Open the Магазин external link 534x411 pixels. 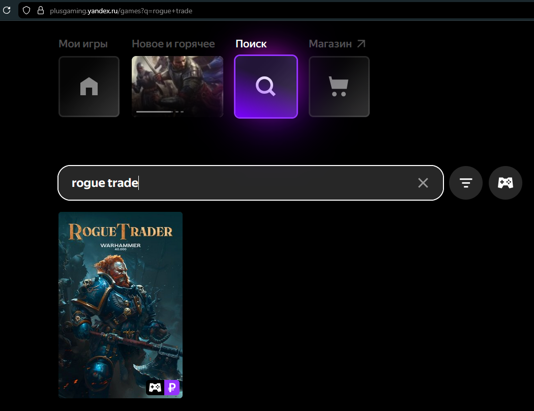click(337, 44)
